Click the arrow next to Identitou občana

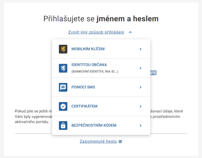(141, 68)
